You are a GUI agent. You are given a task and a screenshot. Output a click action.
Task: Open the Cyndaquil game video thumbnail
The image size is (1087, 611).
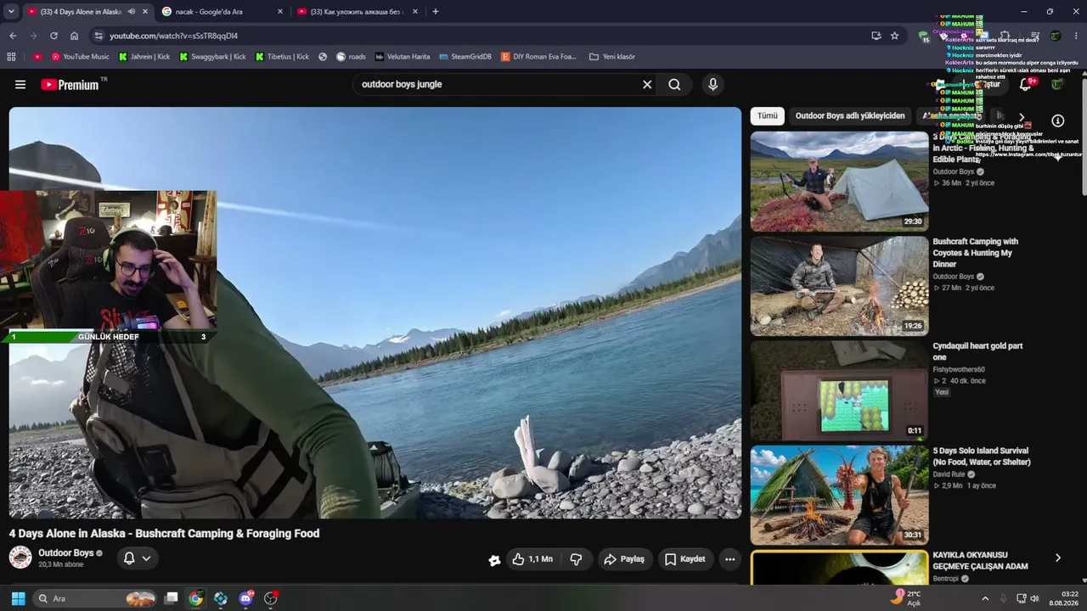839,390
